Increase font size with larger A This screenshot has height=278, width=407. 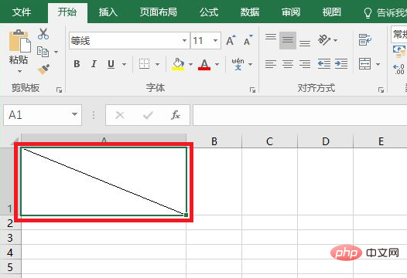point(231,40)
